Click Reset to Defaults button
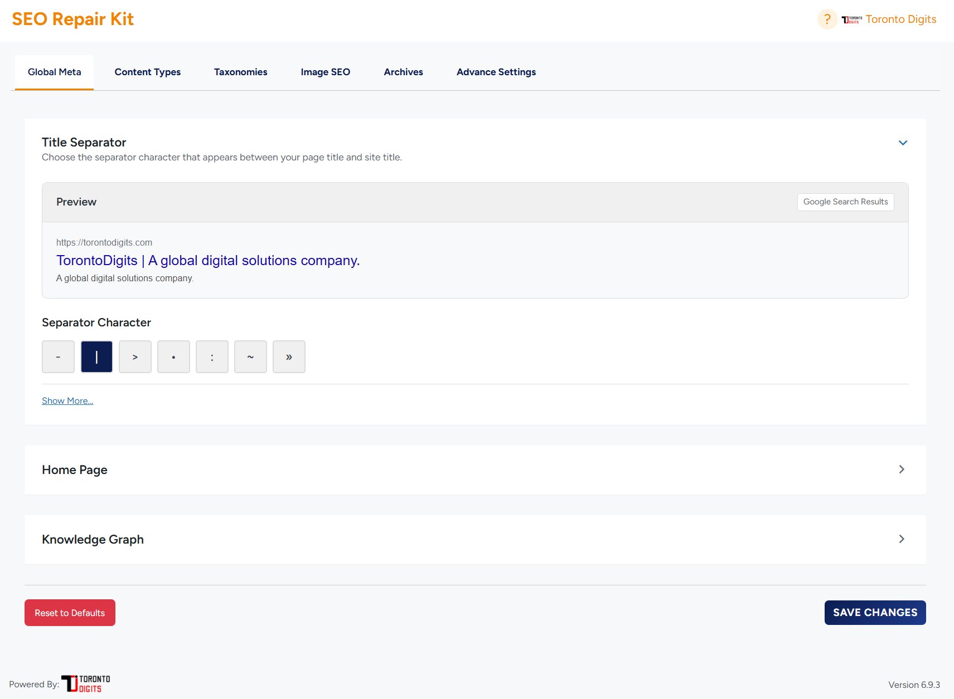The width and height of the screenshot is (954, 699). click(70, 613)
